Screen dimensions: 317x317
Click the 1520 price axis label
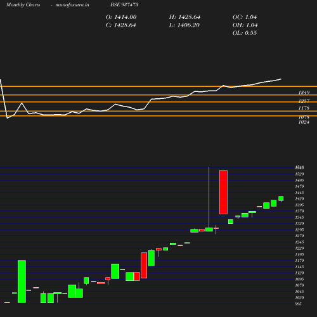300,174
